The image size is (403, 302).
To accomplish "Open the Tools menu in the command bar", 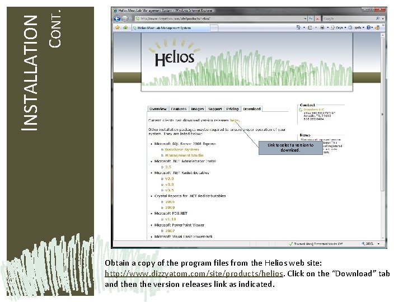I will [356, 27].
